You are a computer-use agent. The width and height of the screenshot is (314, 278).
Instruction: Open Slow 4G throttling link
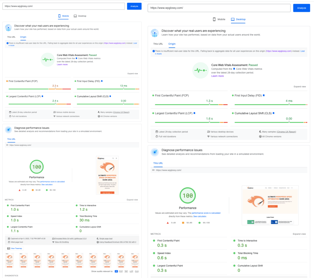(x=62, y=242)
